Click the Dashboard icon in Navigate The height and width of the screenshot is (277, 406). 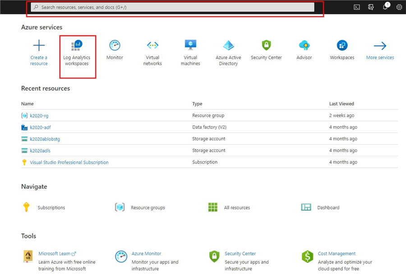pyautogui.click(x=306, y=207)
